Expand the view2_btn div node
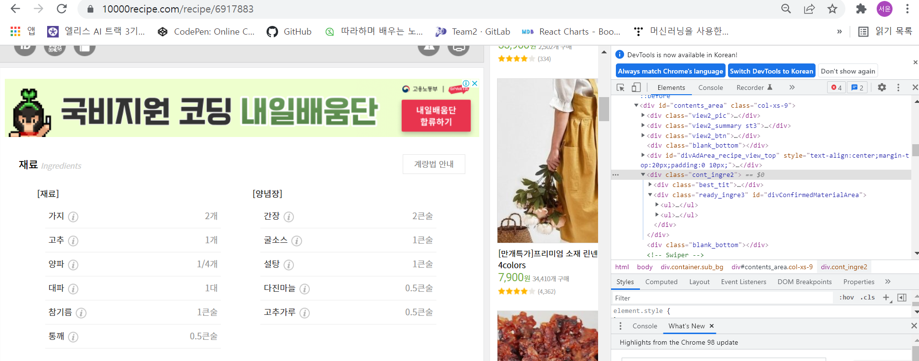The image size is (919, 361). click(643, 136)
